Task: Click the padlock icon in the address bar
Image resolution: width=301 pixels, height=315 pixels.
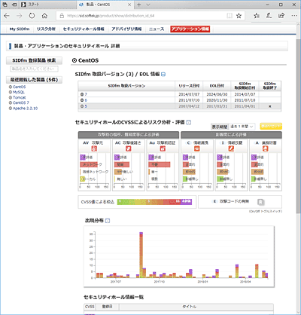Action: 62,16
